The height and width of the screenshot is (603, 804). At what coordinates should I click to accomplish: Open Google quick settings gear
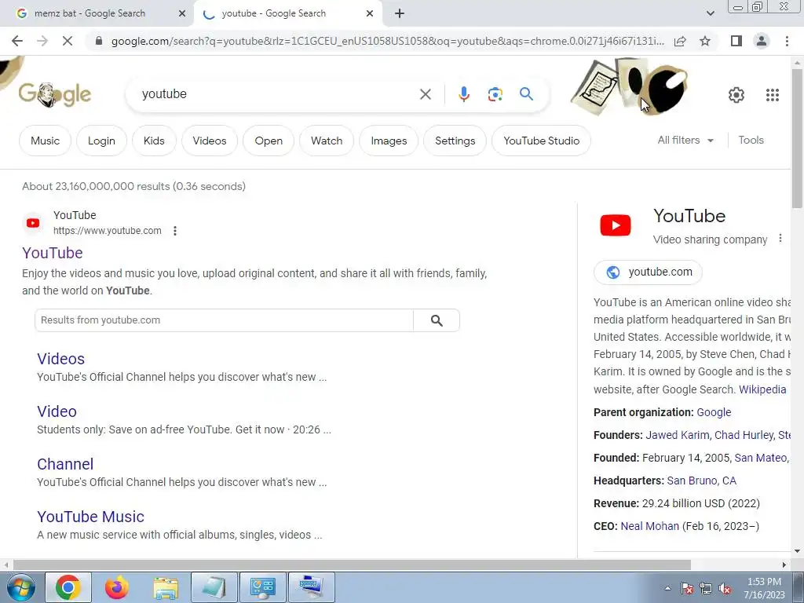tap(736, 95)
